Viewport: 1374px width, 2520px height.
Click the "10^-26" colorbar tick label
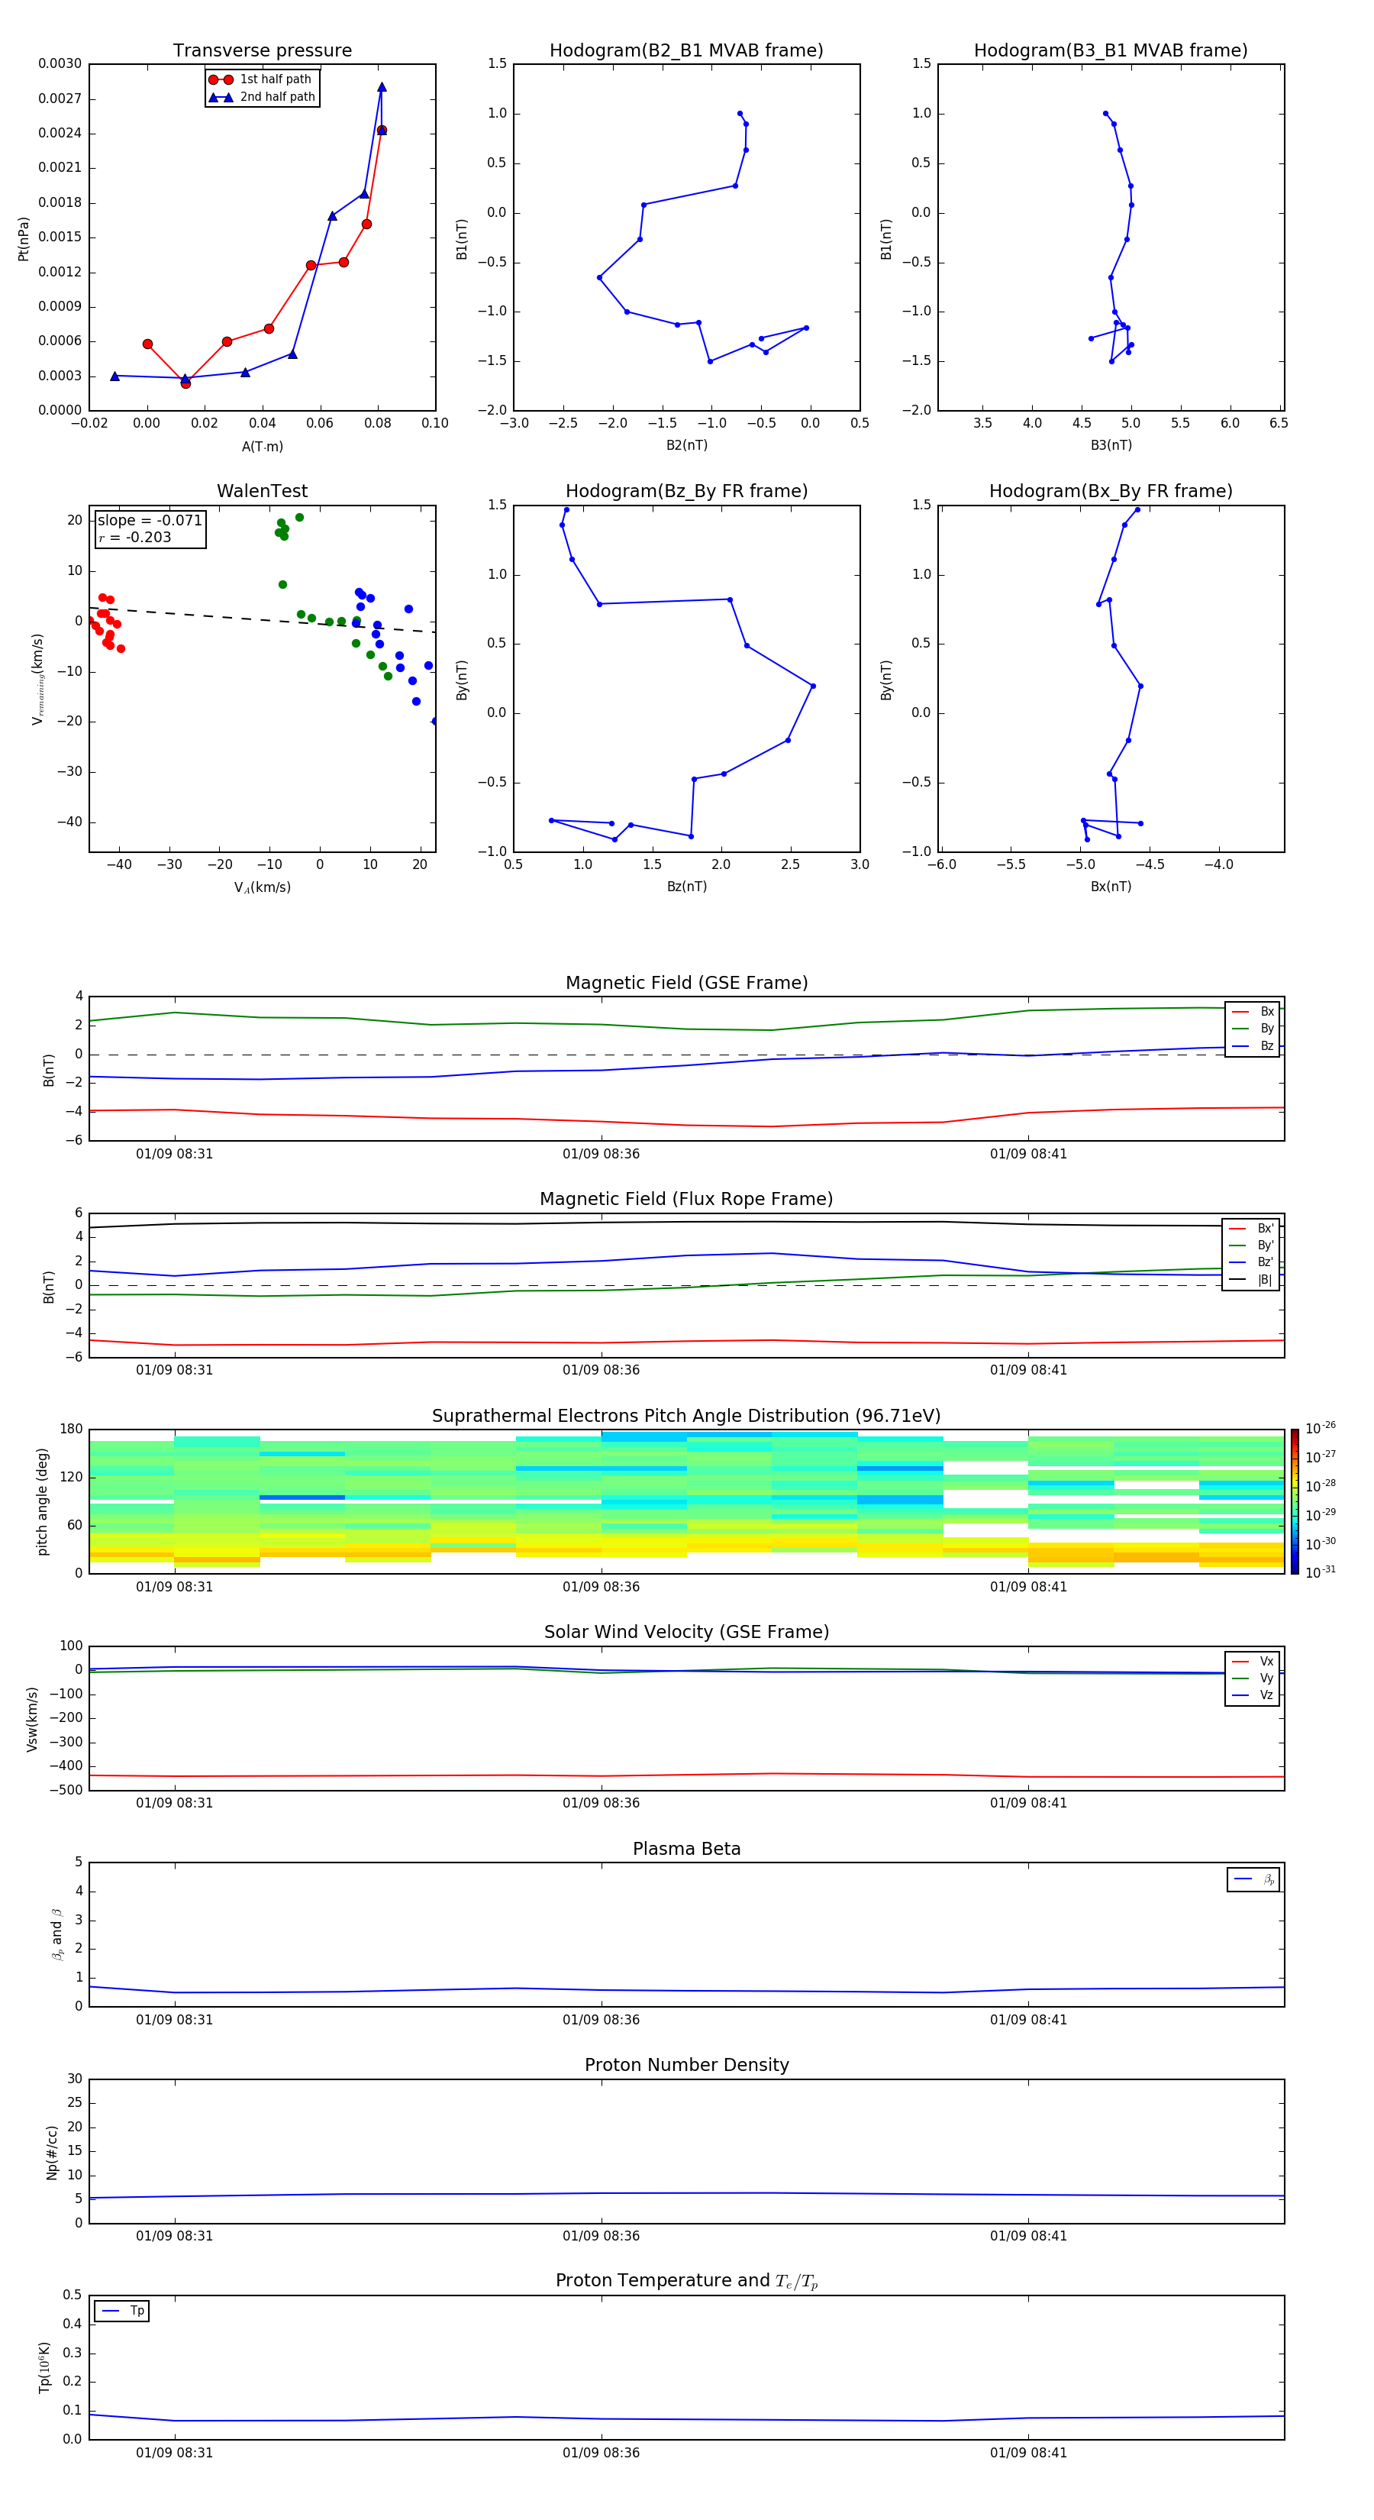point(1321,1428)
